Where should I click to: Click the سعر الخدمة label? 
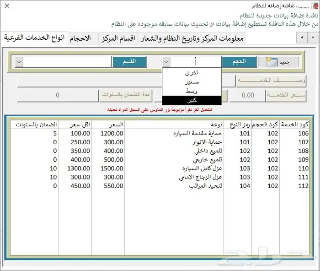(x=286, y=95)
